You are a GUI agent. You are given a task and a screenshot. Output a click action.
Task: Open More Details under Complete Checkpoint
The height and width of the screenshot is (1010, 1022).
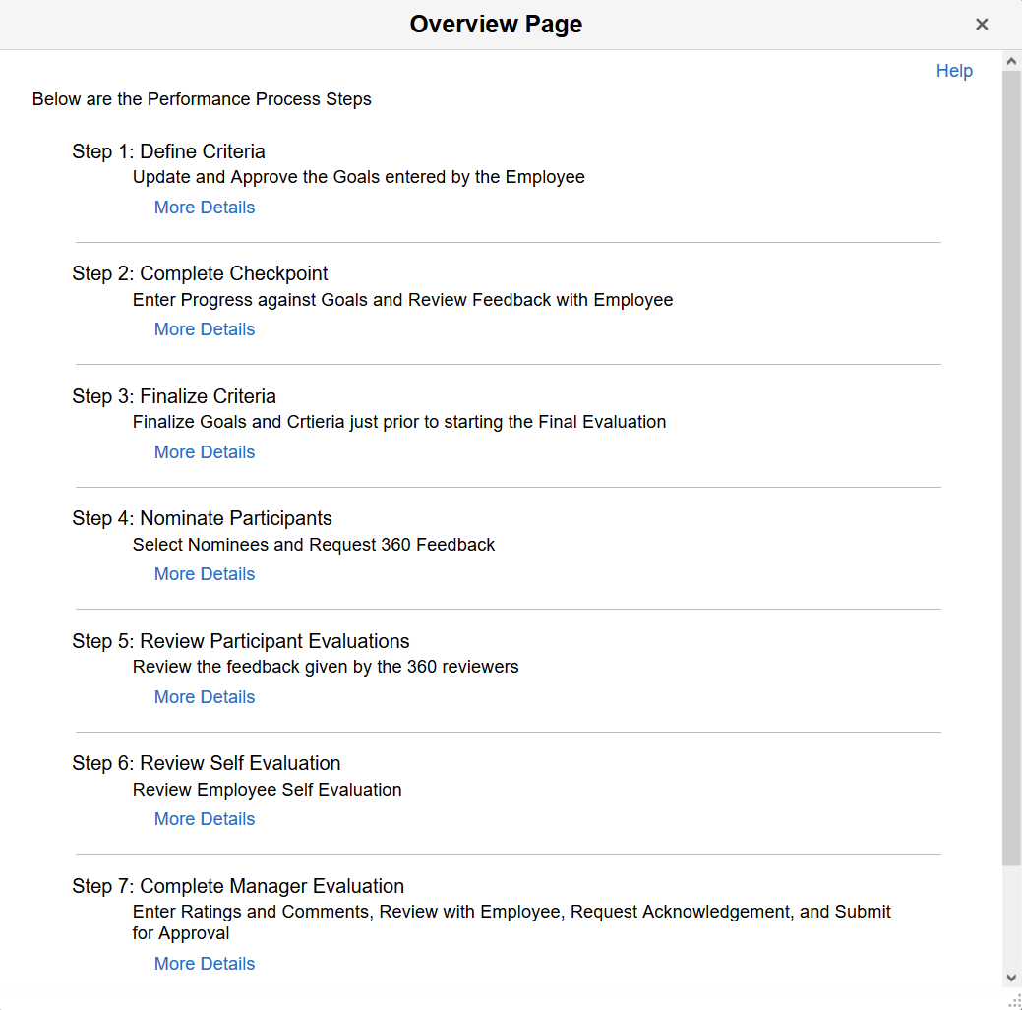(204, 328)
